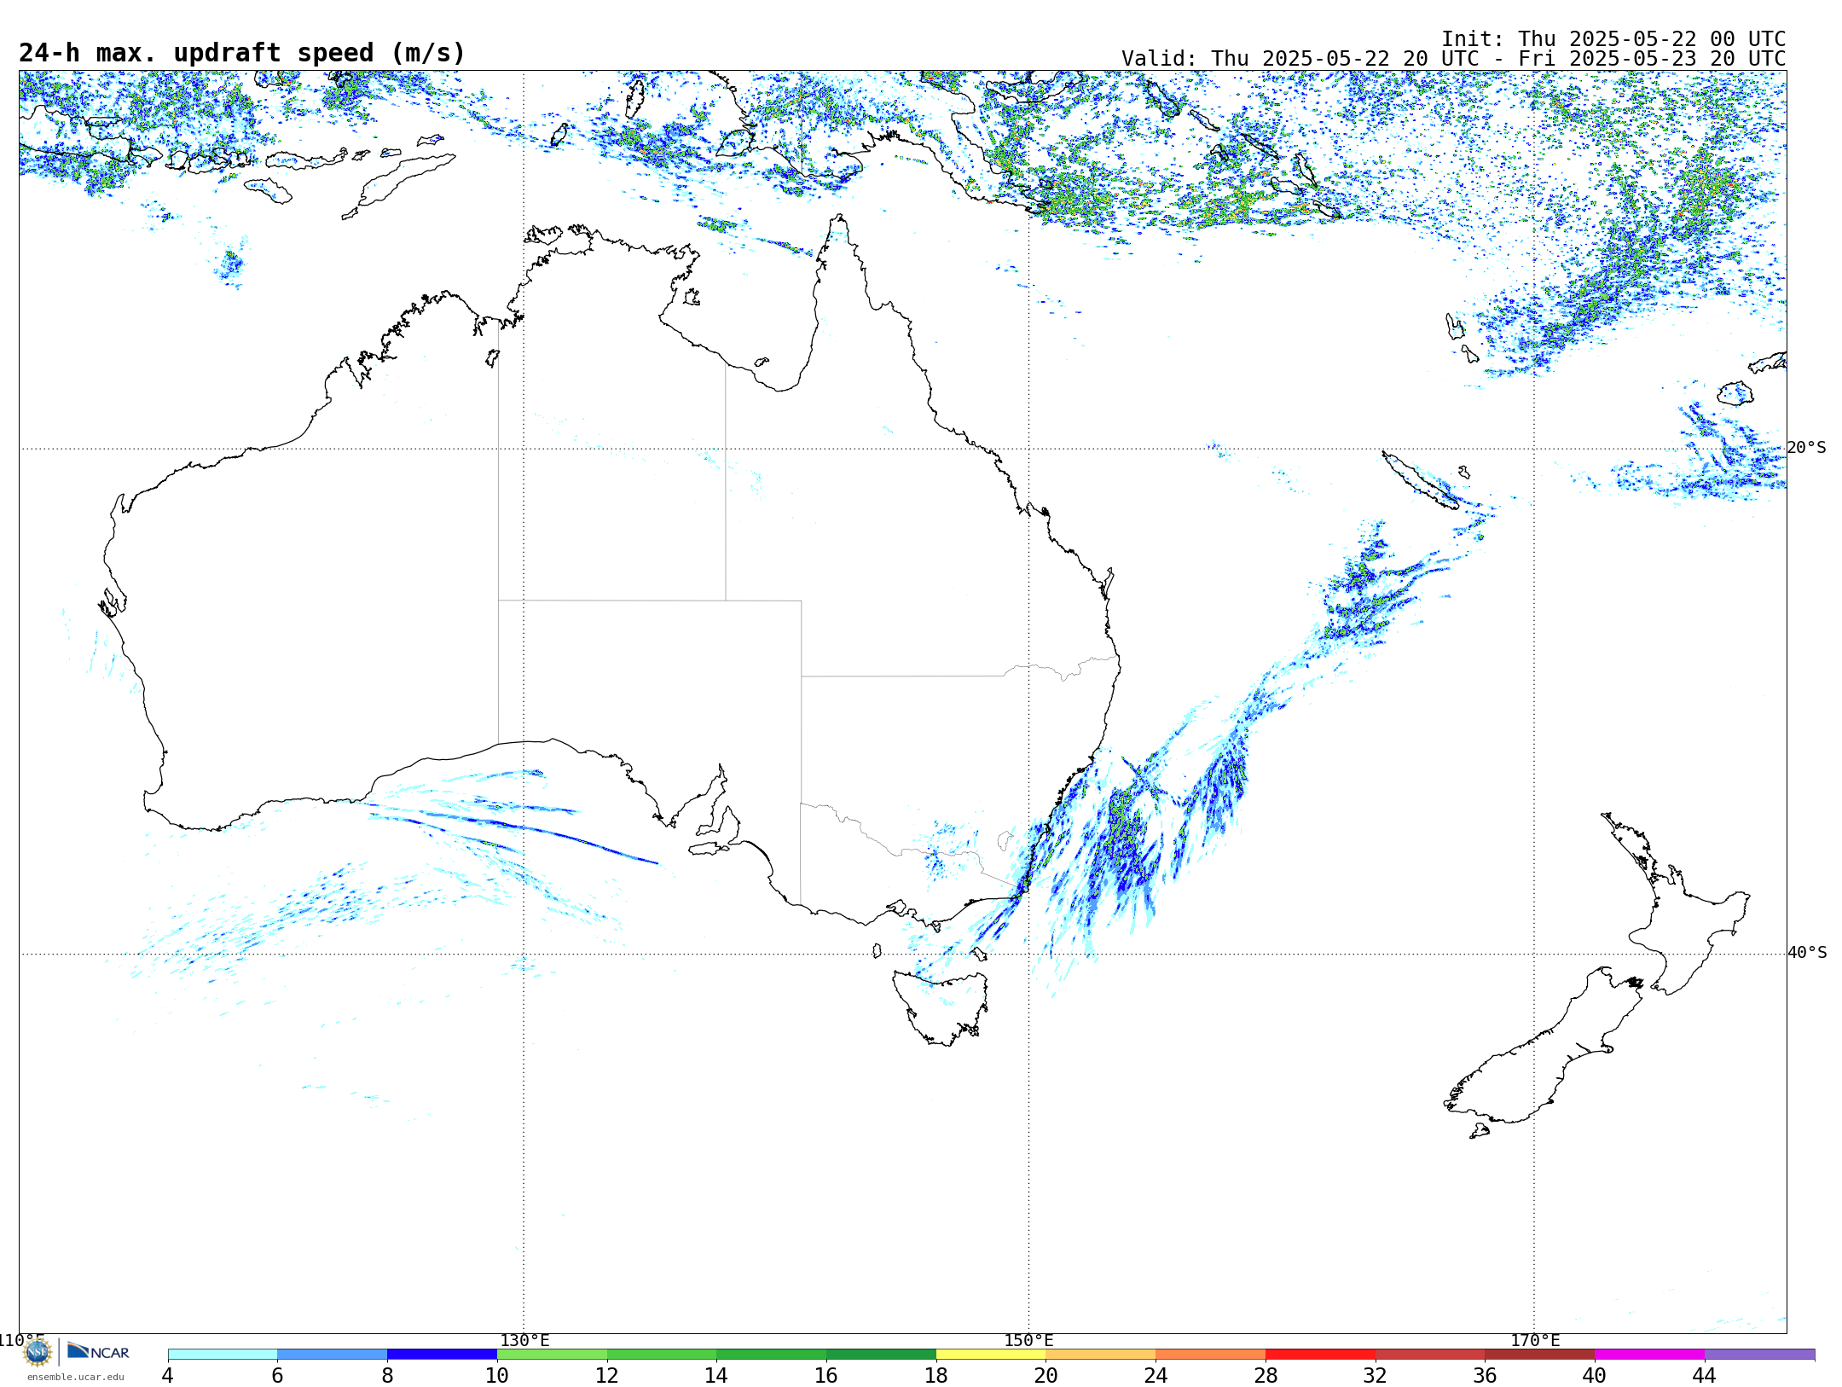The width and height of the screenshot is (1842, 1387).
Task: Click the 40°S latitude label
Action: point(1807,953)
